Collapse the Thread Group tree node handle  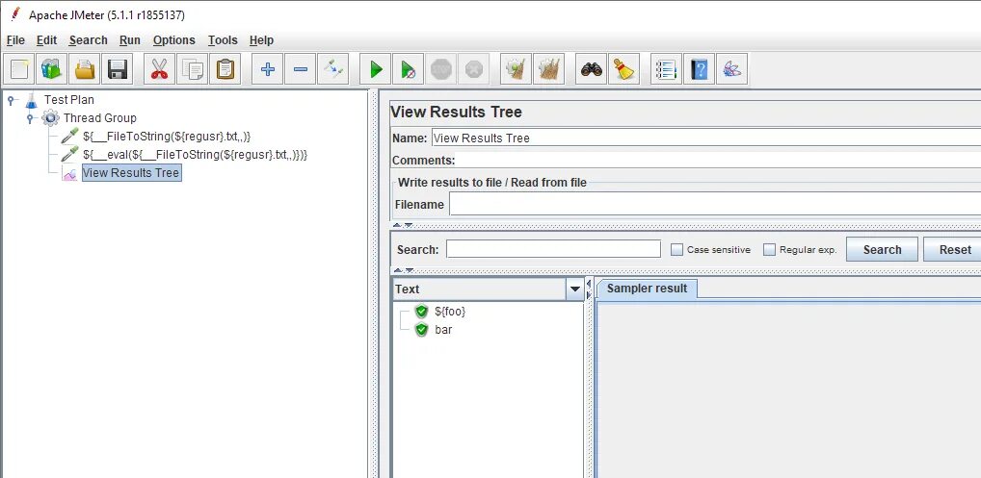[x=30, y=118]
